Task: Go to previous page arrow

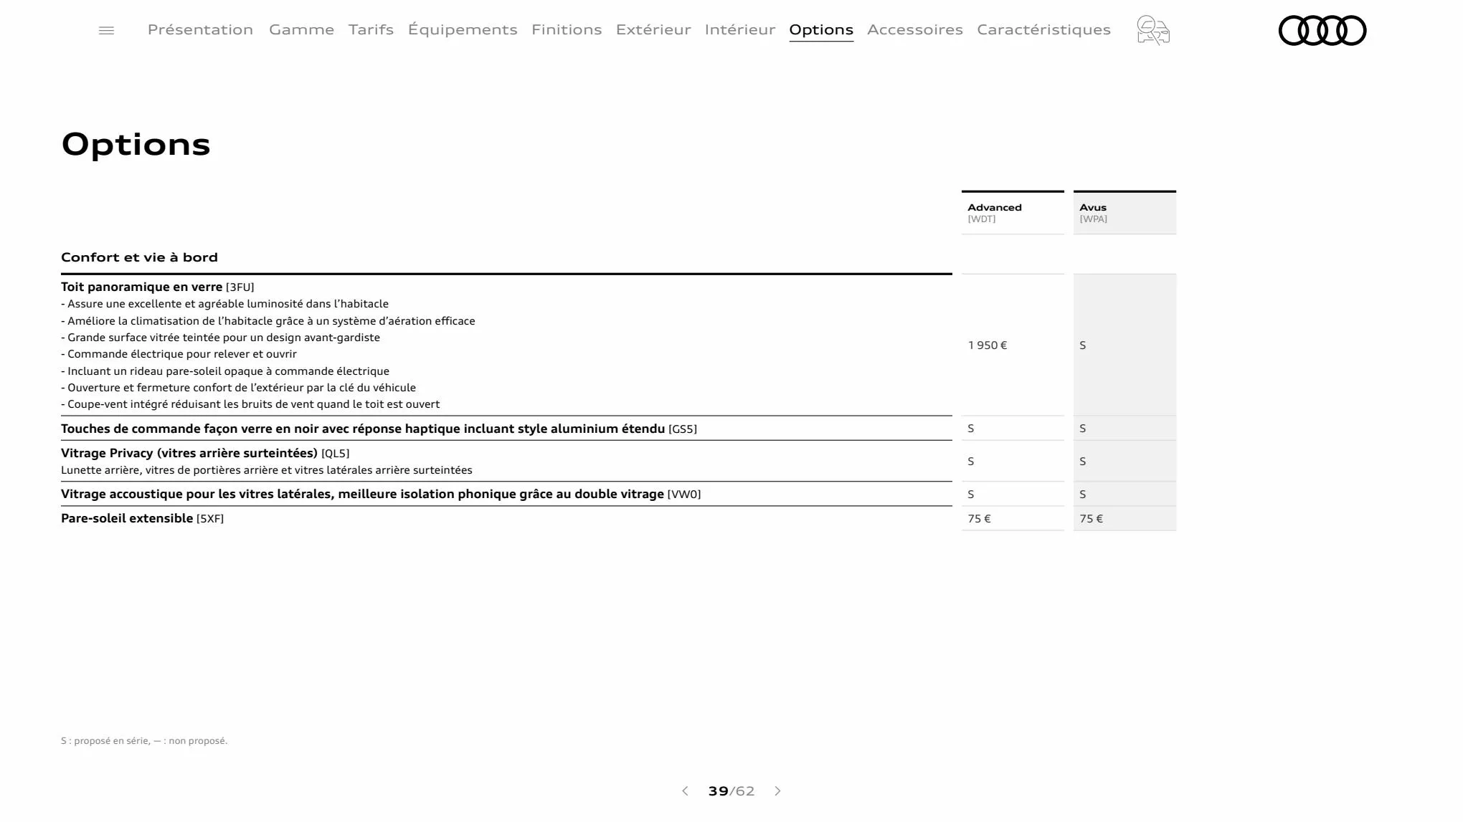Action: click(685, 791)
